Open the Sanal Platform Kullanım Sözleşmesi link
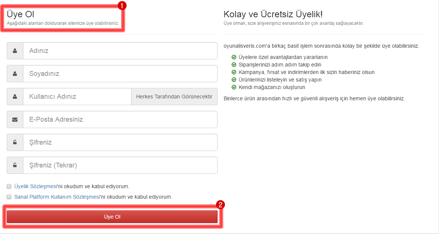The width and height of the screenshot is (439, 234). click(x=57, y=197)
